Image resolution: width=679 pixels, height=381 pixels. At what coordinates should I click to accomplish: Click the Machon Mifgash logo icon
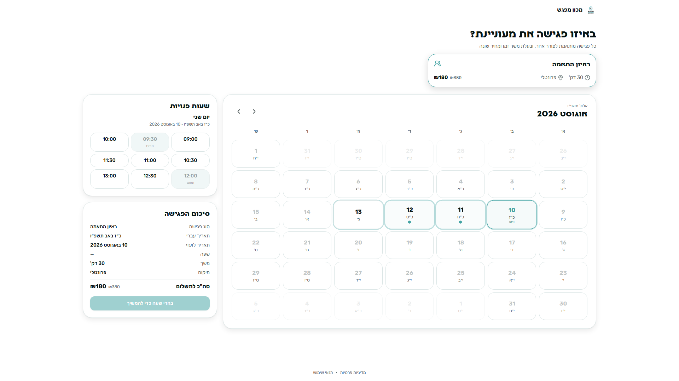coord(591,10)
